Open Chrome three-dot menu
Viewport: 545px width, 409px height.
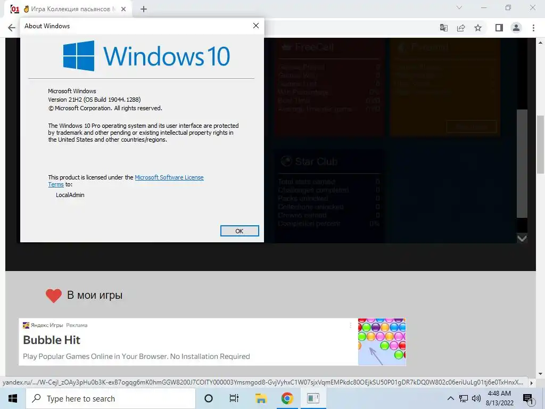pyautogui.click(x=533, y=28)
